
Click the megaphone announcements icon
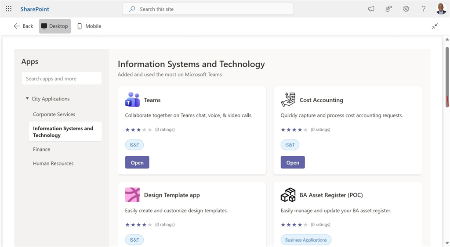371,9
